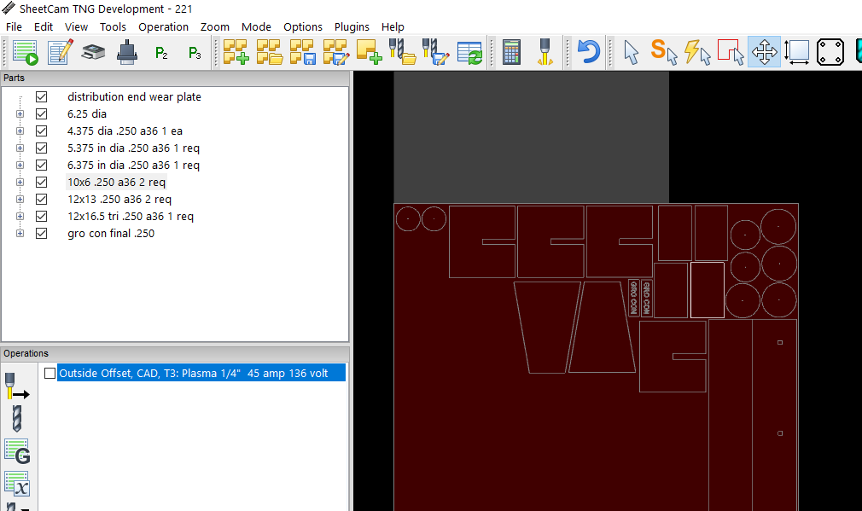The height and width of the screenshot is (511, 862).
Task: Select the pan view tool
Action: [764, 53]
